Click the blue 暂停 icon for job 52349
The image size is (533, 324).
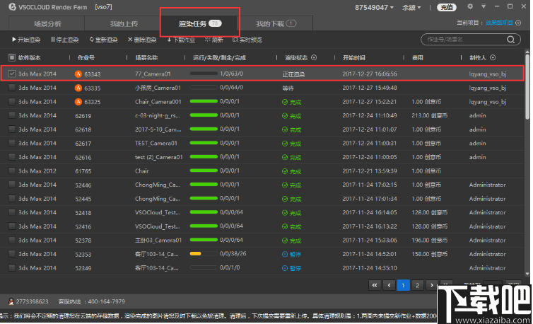285,268
